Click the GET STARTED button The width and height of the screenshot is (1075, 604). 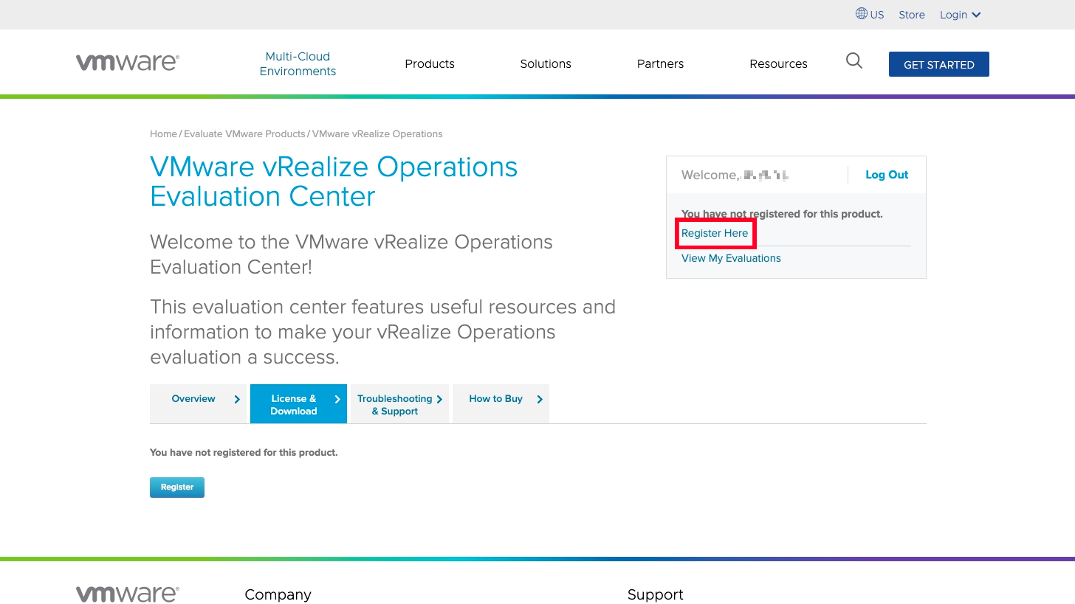(939, 64)
